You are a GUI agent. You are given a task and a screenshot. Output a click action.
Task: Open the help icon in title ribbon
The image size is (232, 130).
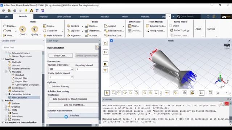[x=208, y=16]
